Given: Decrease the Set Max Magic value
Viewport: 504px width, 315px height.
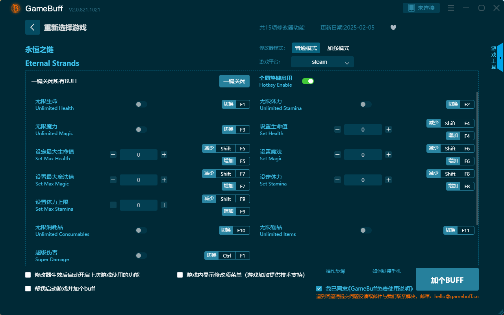Looking at the screenshot, I should click(113, 180).
